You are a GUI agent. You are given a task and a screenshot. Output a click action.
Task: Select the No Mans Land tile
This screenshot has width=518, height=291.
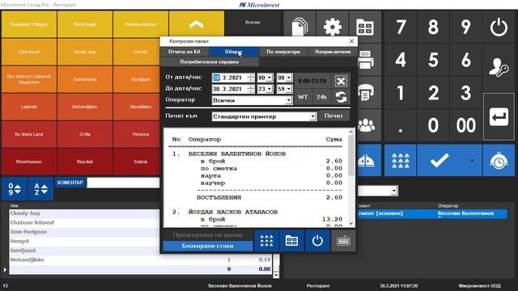pyautogui.click(x=29, y=134)
